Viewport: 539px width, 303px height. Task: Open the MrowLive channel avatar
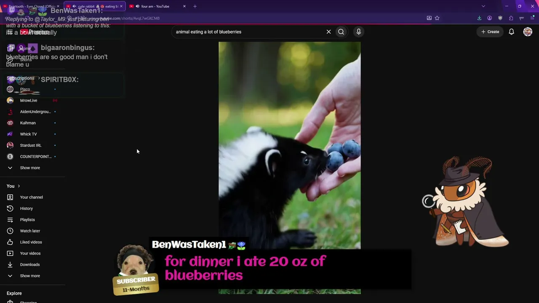coord(10,101)
